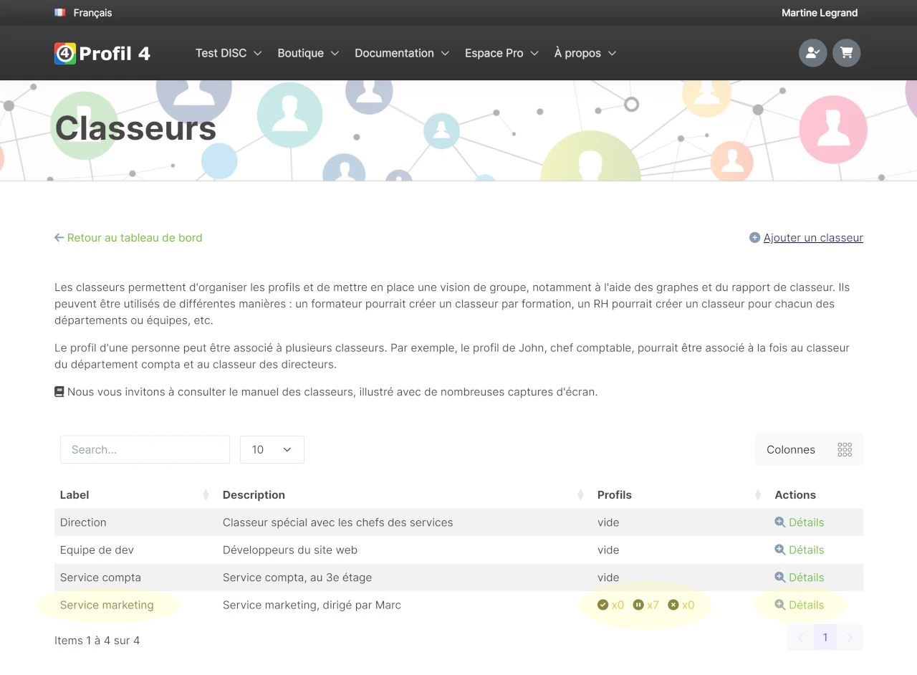Viewport: 917px width, 675px height.
Task: Expand the Espace Pro menu
Action: (501, 53)
